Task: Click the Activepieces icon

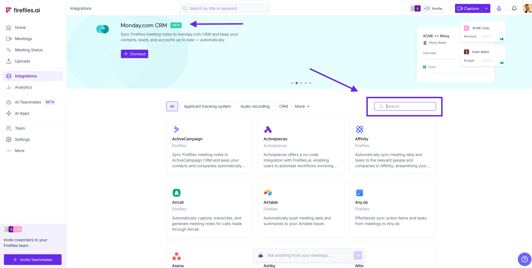Action: tap(268, 129)
